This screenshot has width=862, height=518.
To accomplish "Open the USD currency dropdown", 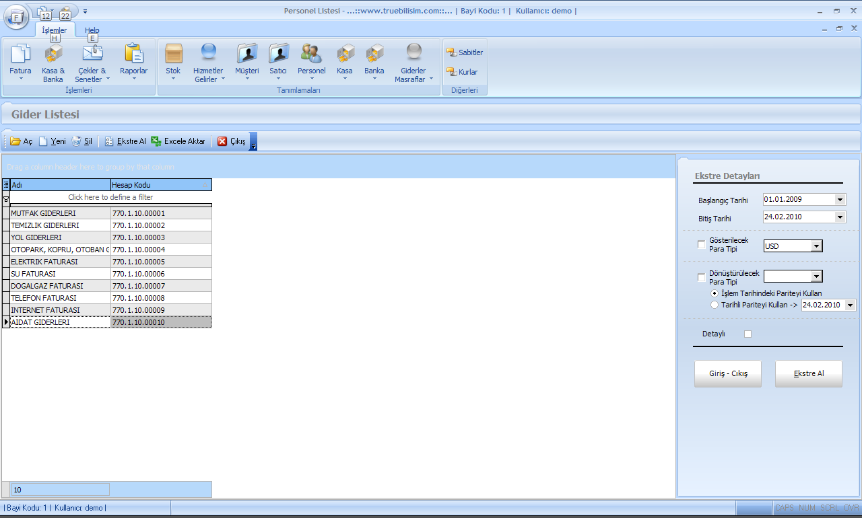I will click(816, 246).
